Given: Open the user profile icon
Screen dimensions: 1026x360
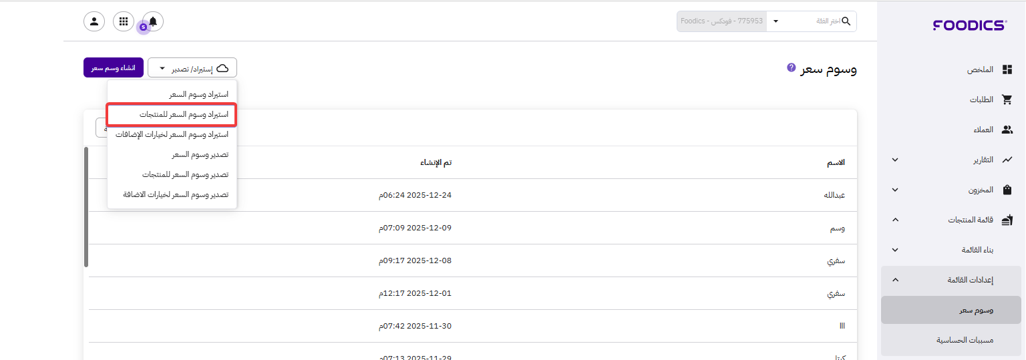Looking at the screenshot, I should click(x=94, y=21).
